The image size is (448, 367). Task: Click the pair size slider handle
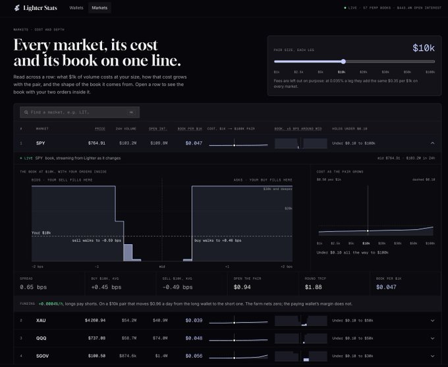tap(343, 61)
